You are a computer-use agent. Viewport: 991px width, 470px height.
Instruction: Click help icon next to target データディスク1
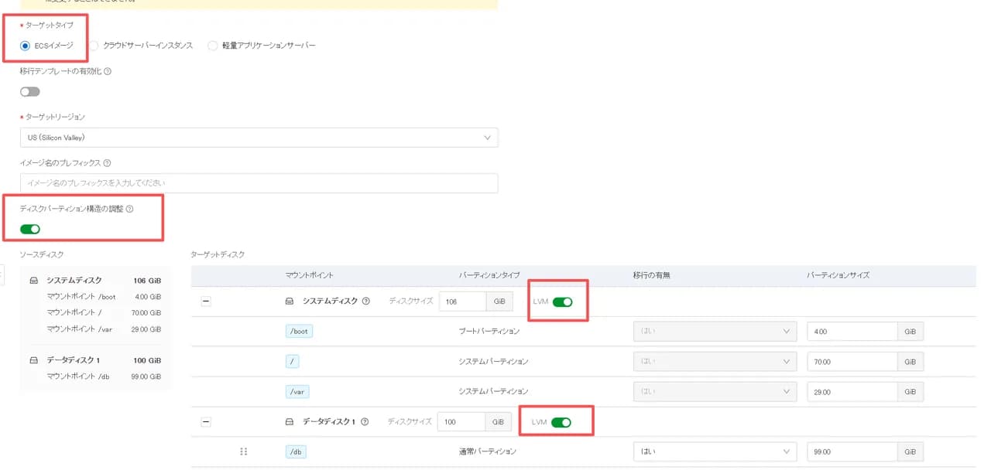pos(365,422)
